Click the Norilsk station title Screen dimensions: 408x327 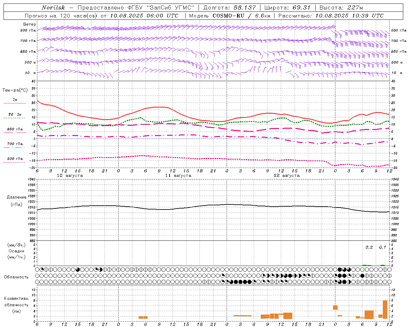pyautogui.click(x=53, y=8)
